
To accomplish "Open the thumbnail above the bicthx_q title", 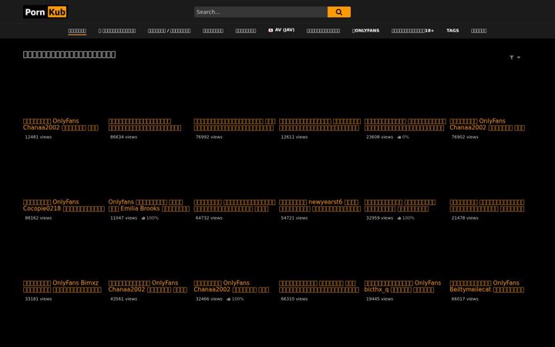I will (405, 256).
